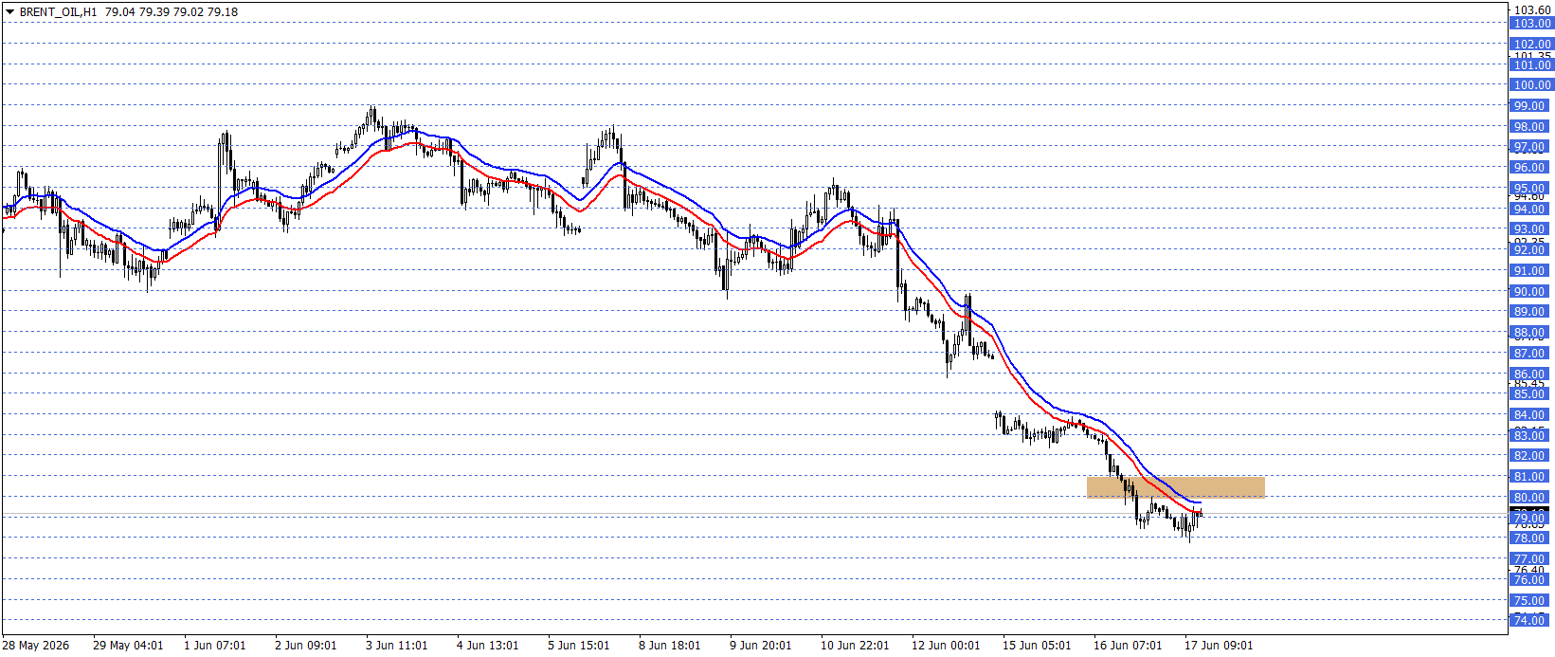
Task: Click the 16 Jun 07:01 time label
Action: [x=1129, y=646]
